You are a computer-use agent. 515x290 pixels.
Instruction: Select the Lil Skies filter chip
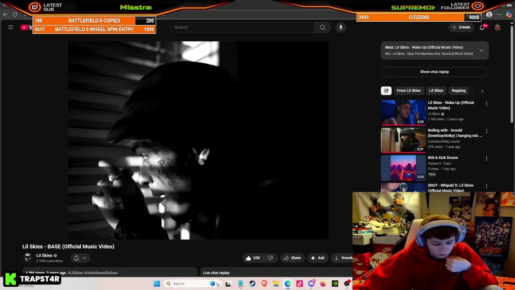(436, 91)
